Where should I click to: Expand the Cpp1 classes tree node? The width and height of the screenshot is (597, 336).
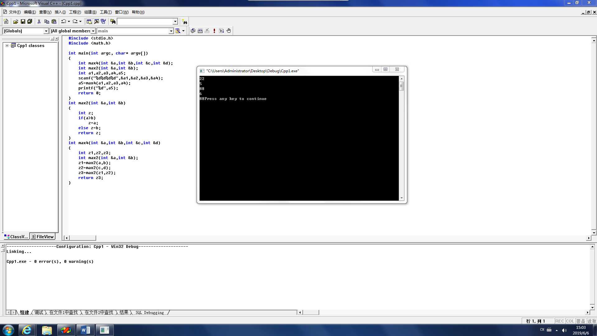7,45
